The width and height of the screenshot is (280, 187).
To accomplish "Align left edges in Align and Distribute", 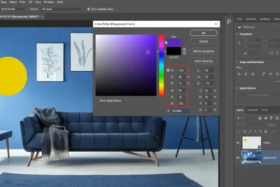I will coord(239,74).
